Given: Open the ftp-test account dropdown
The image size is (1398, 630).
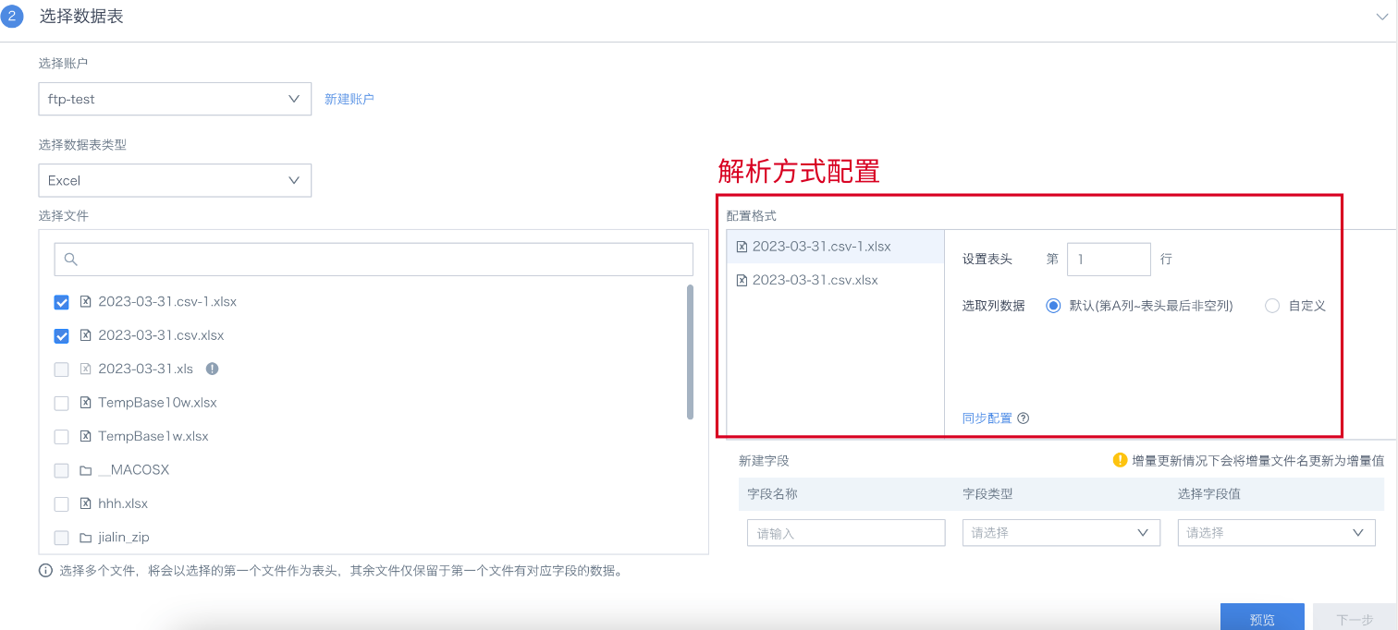Looking at the screenshot, I should click(175, 99).
